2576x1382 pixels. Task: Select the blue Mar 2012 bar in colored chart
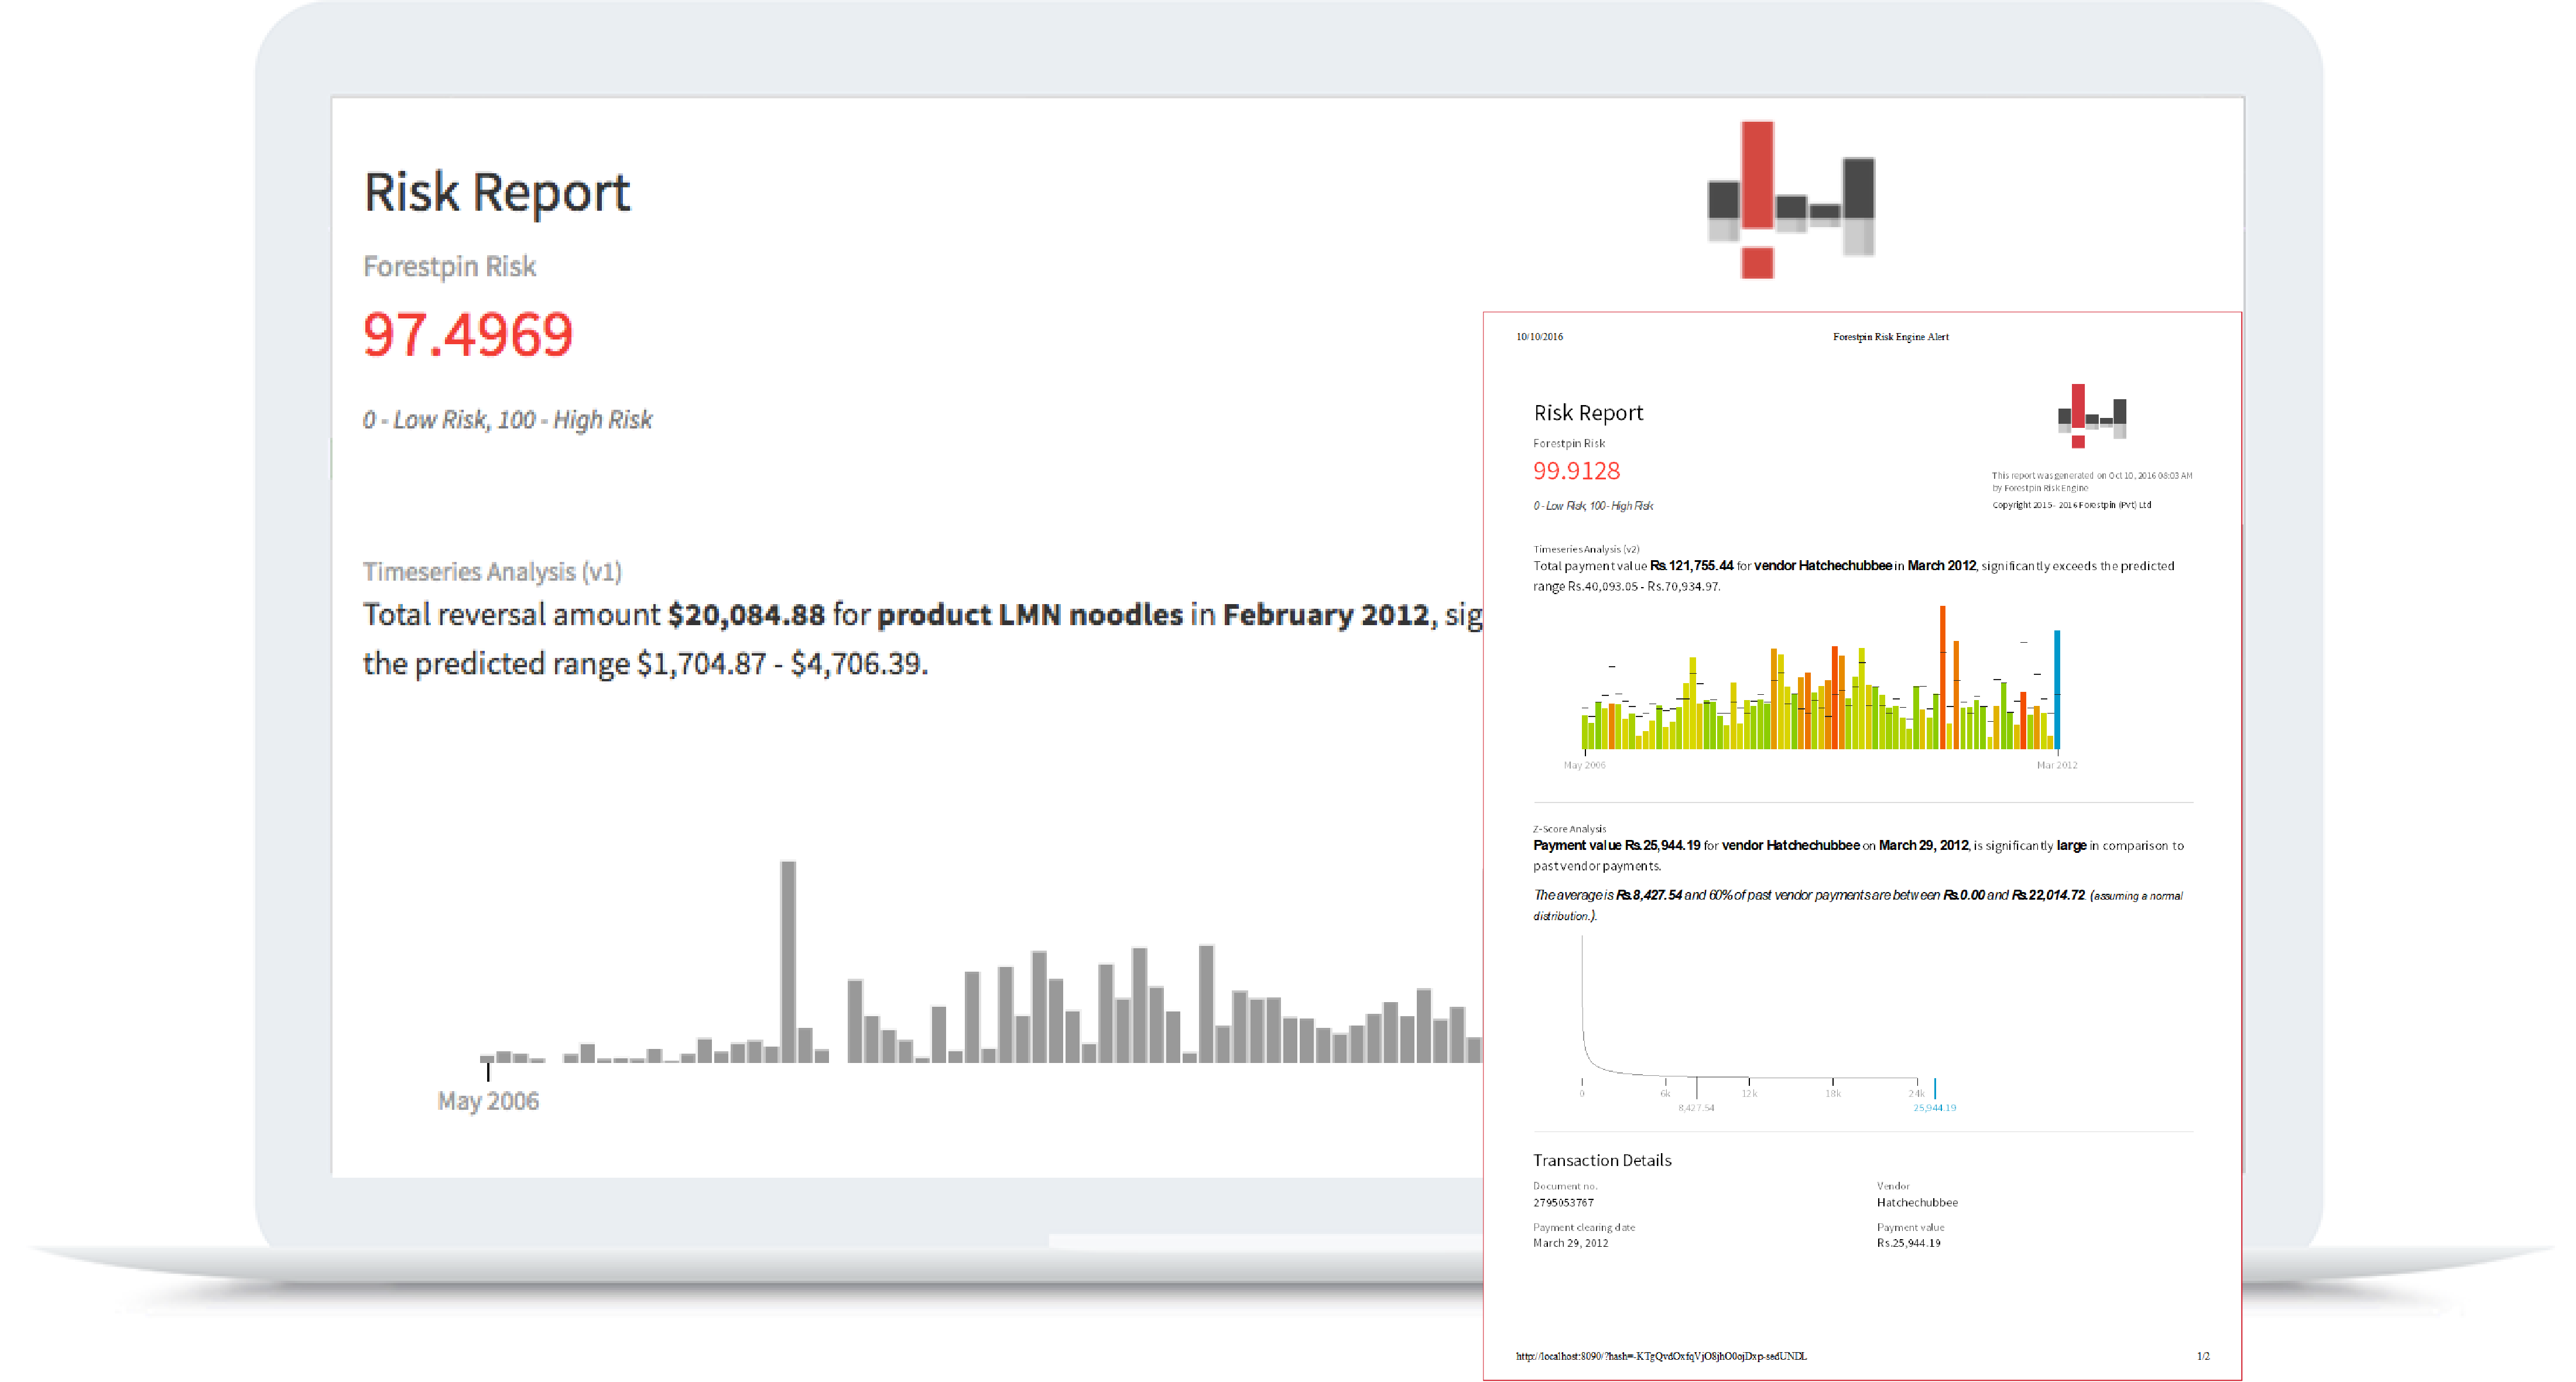tap(2057, 690)
